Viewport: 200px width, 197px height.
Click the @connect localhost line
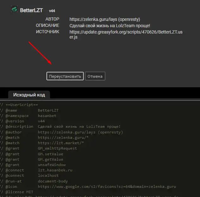click(x=29, y=175)
